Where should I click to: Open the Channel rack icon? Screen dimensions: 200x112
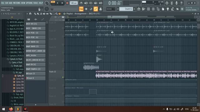pos(148,9)
